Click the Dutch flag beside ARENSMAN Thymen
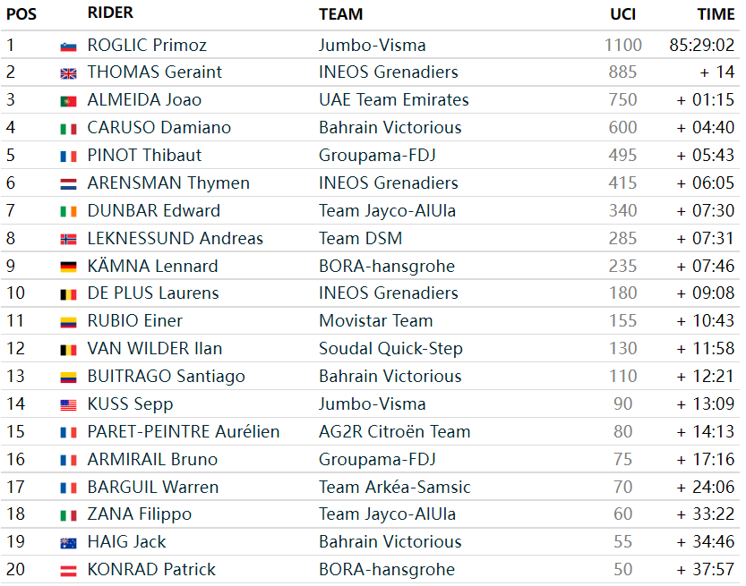This screenshot has height=586, width=746. 68,184
